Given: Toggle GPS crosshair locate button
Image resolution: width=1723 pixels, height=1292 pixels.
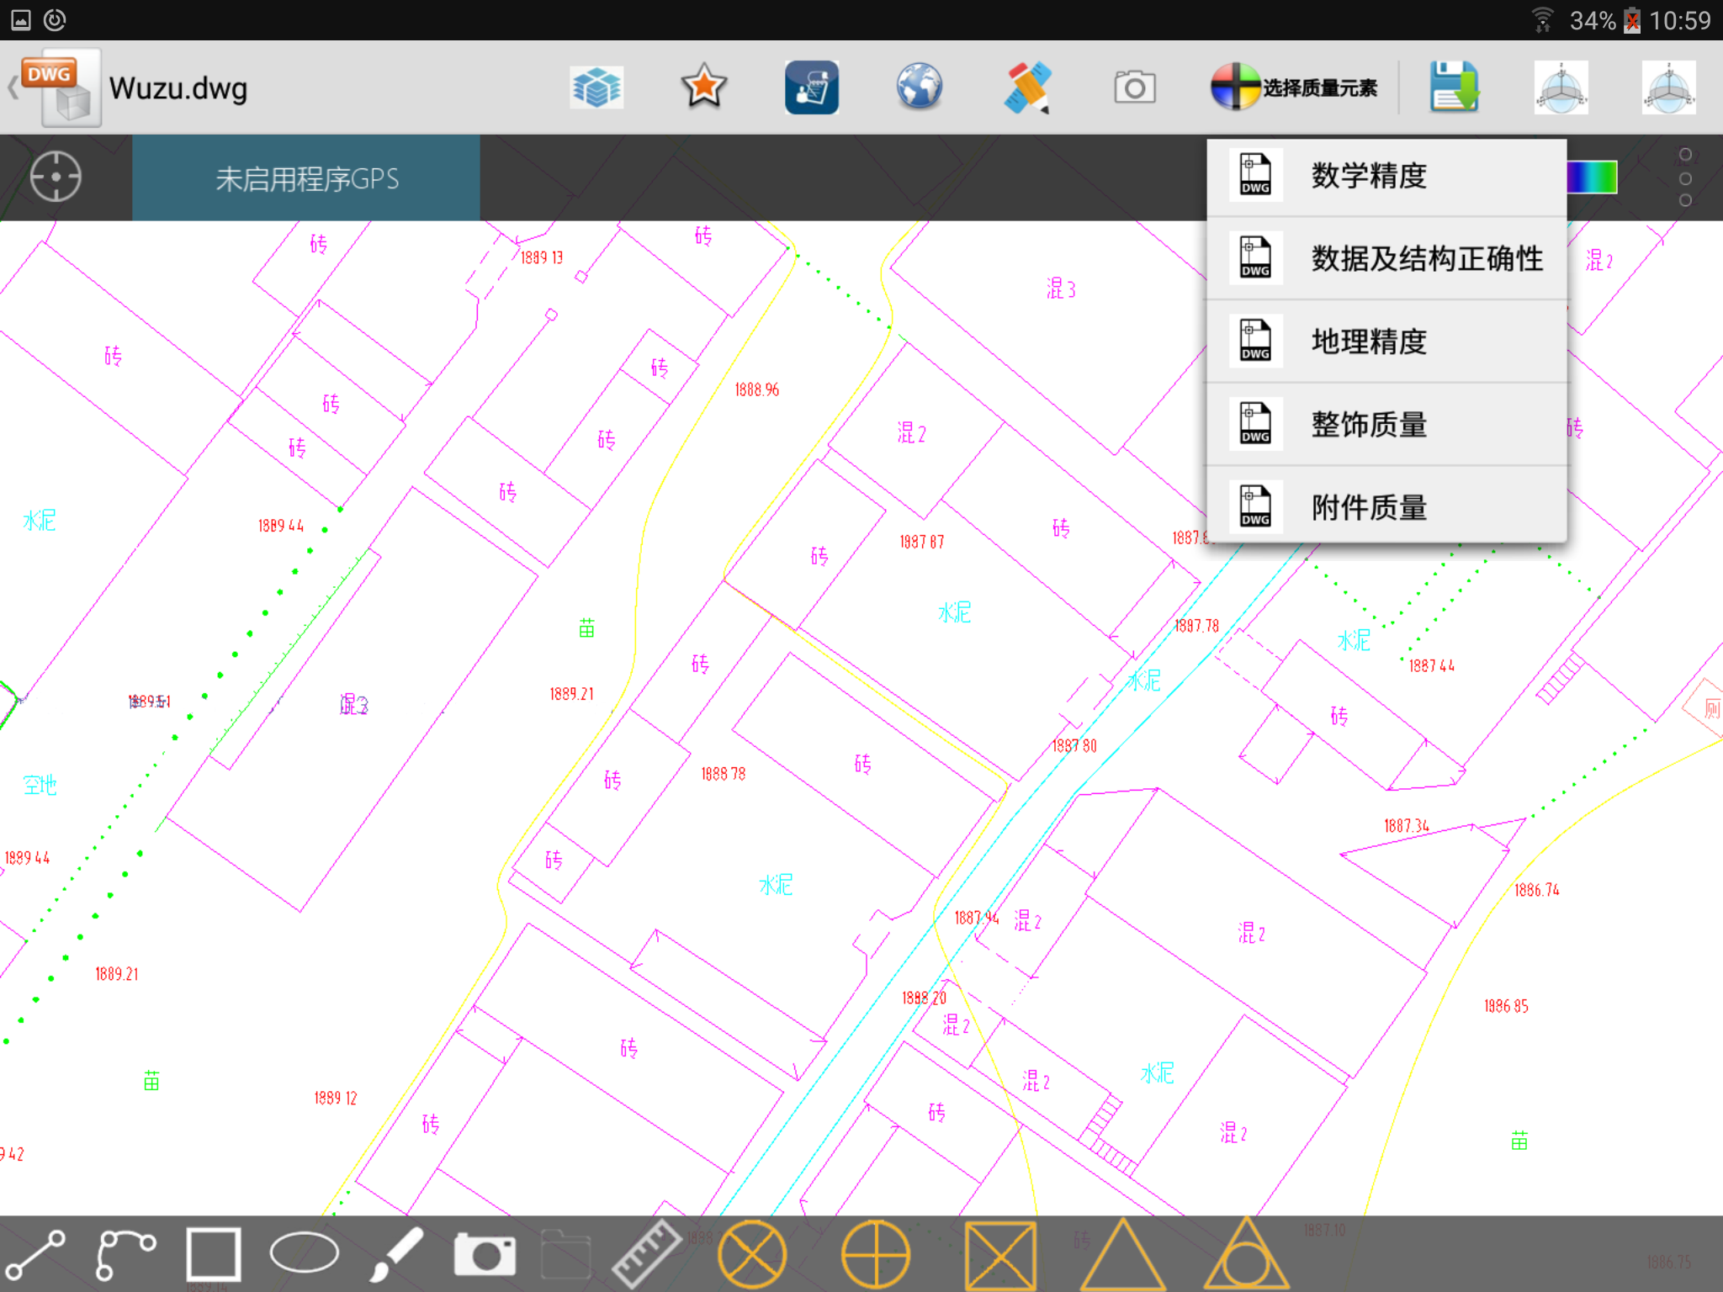Looking at the screenshot, I should (56, 177).
